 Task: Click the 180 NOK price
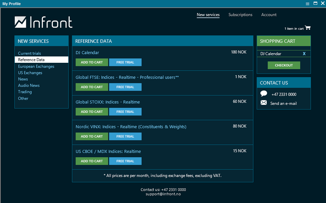(x=239, y=52)
